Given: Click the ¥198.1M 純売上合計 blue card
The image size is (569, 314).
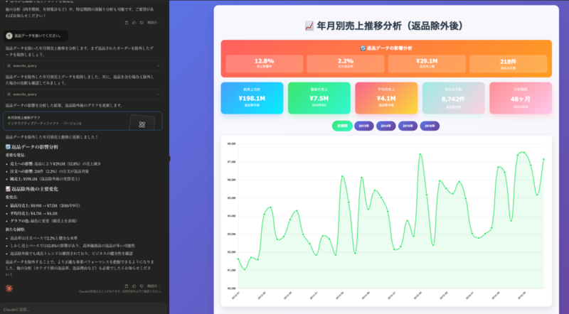Looking at the screenshot, I should point(252,98).
